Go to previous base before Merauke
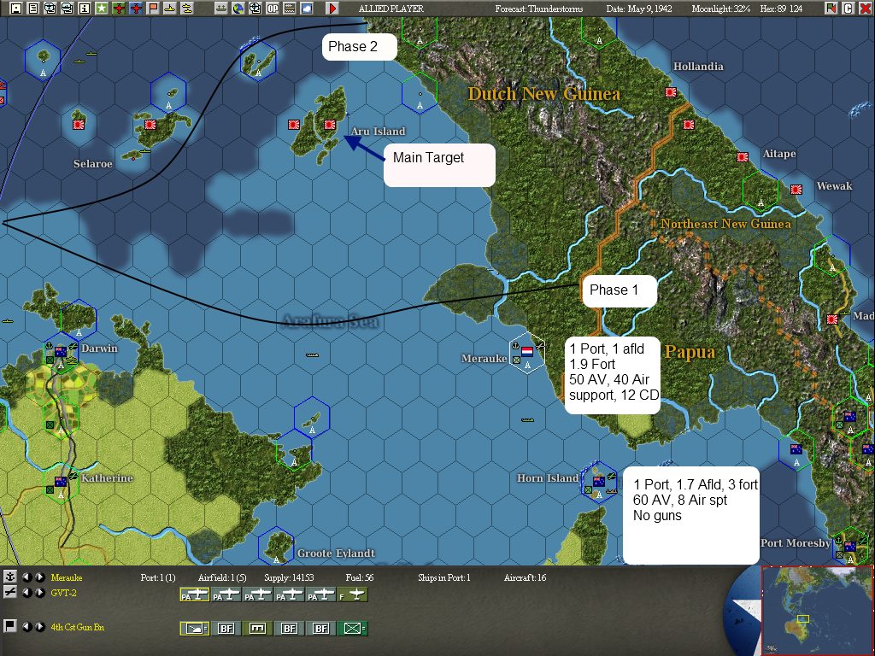Image resolution: width=875 pixels, height=656 pixels. click(26, 577)
